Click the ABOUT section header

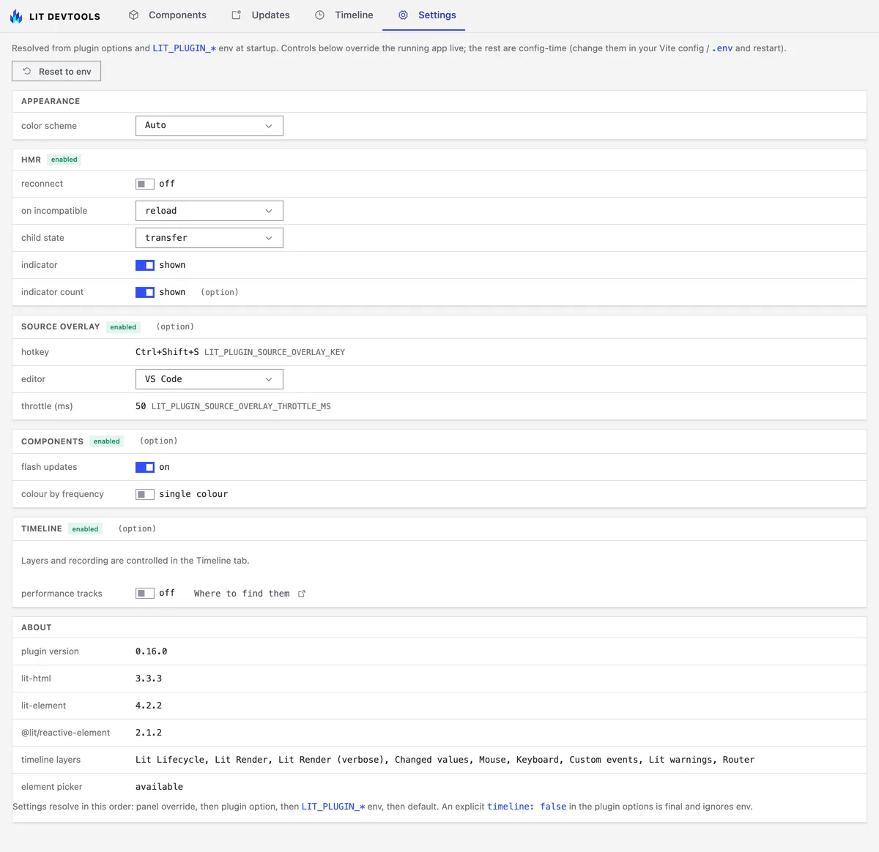click(x=37, y=627)
